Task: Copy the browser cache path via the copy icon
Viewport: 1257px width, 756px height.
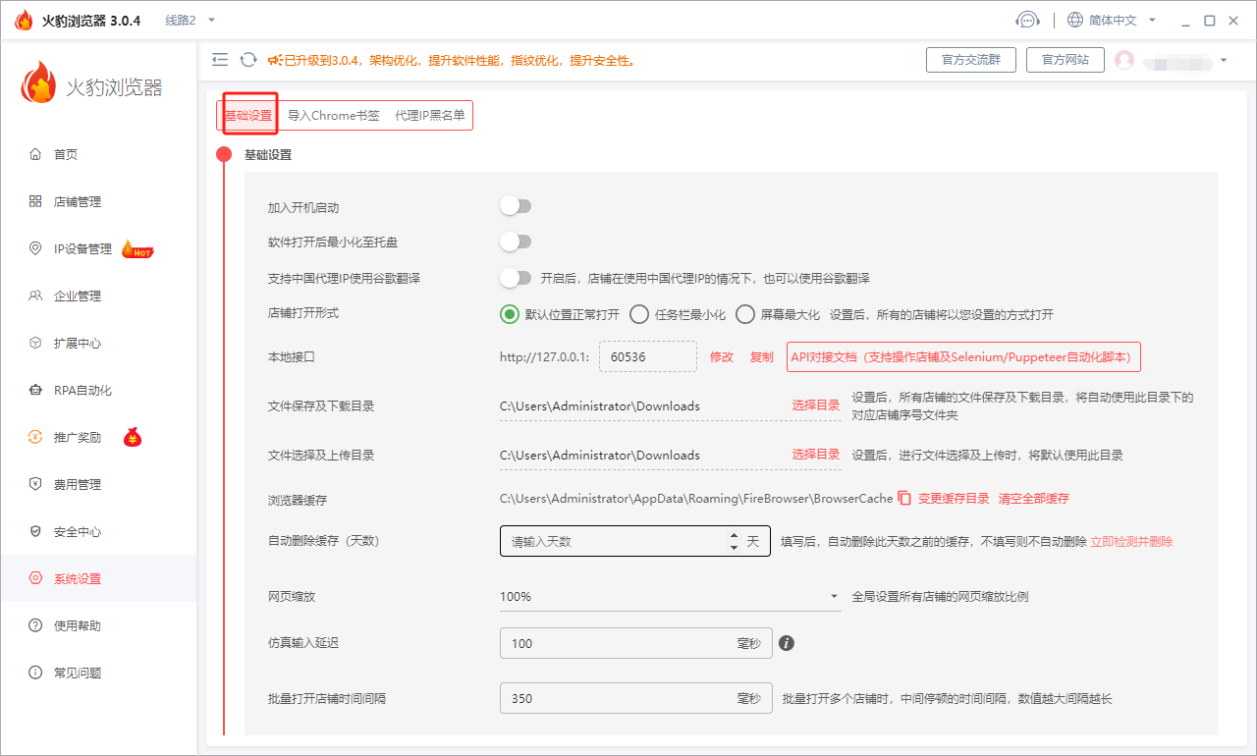Action: pos(902,499)
